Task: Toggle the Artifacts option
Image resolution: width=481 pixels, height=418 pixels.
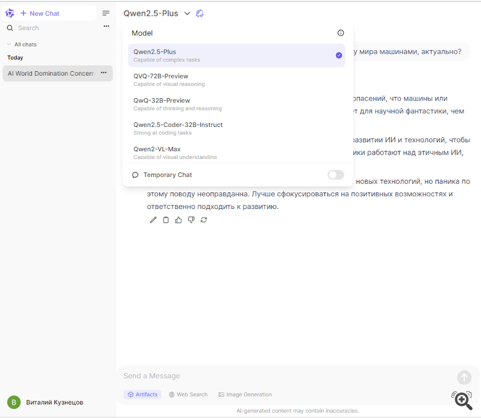Action: tap(142, 394)
